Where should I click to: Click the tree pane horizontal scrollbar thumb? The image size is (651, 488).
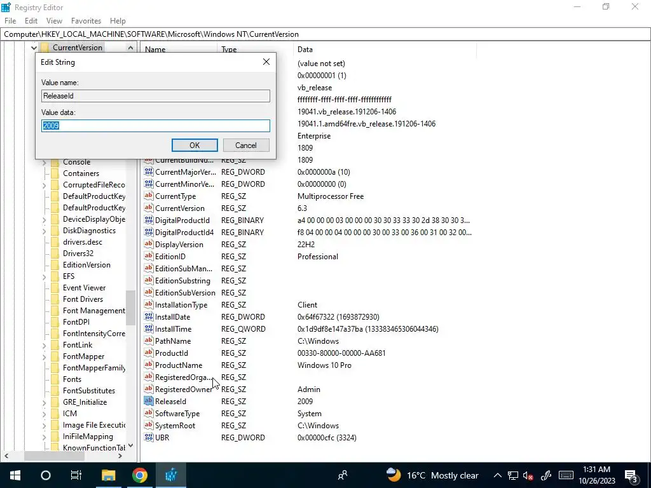pyautogui.click(x=55, y=456)
